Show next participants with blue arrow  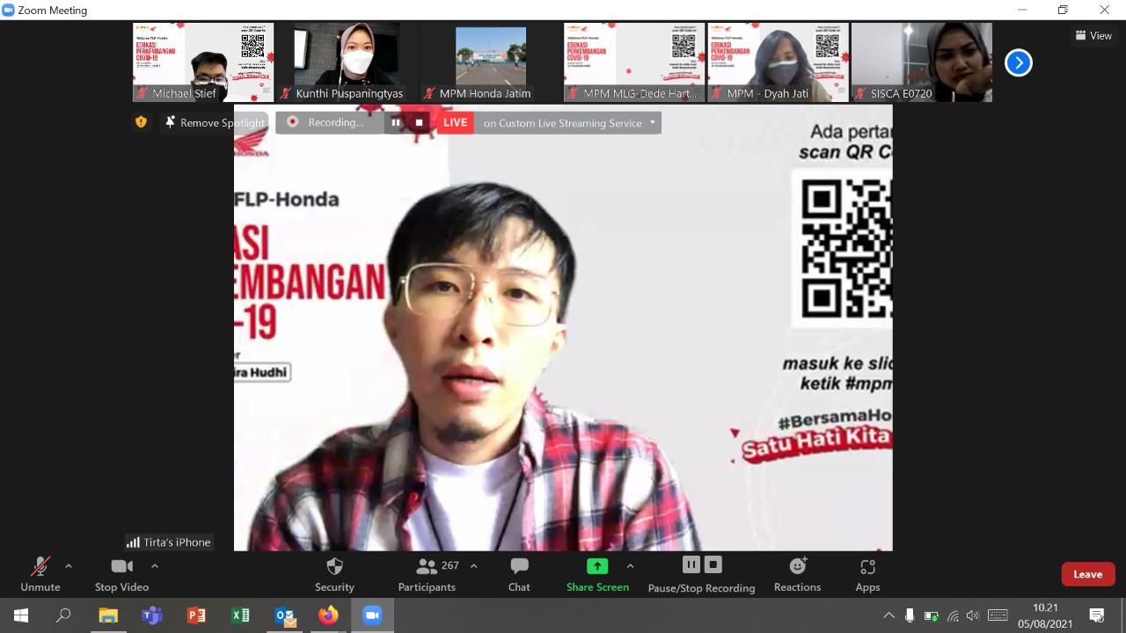tap(1018, 62)
